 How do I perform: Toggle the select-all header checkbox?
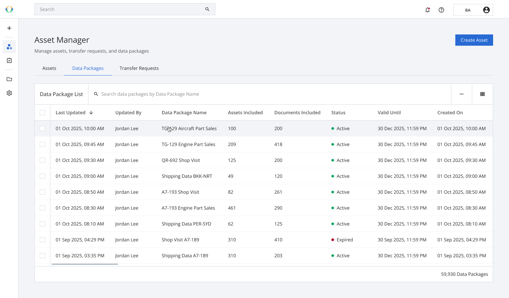coord(42,113)
